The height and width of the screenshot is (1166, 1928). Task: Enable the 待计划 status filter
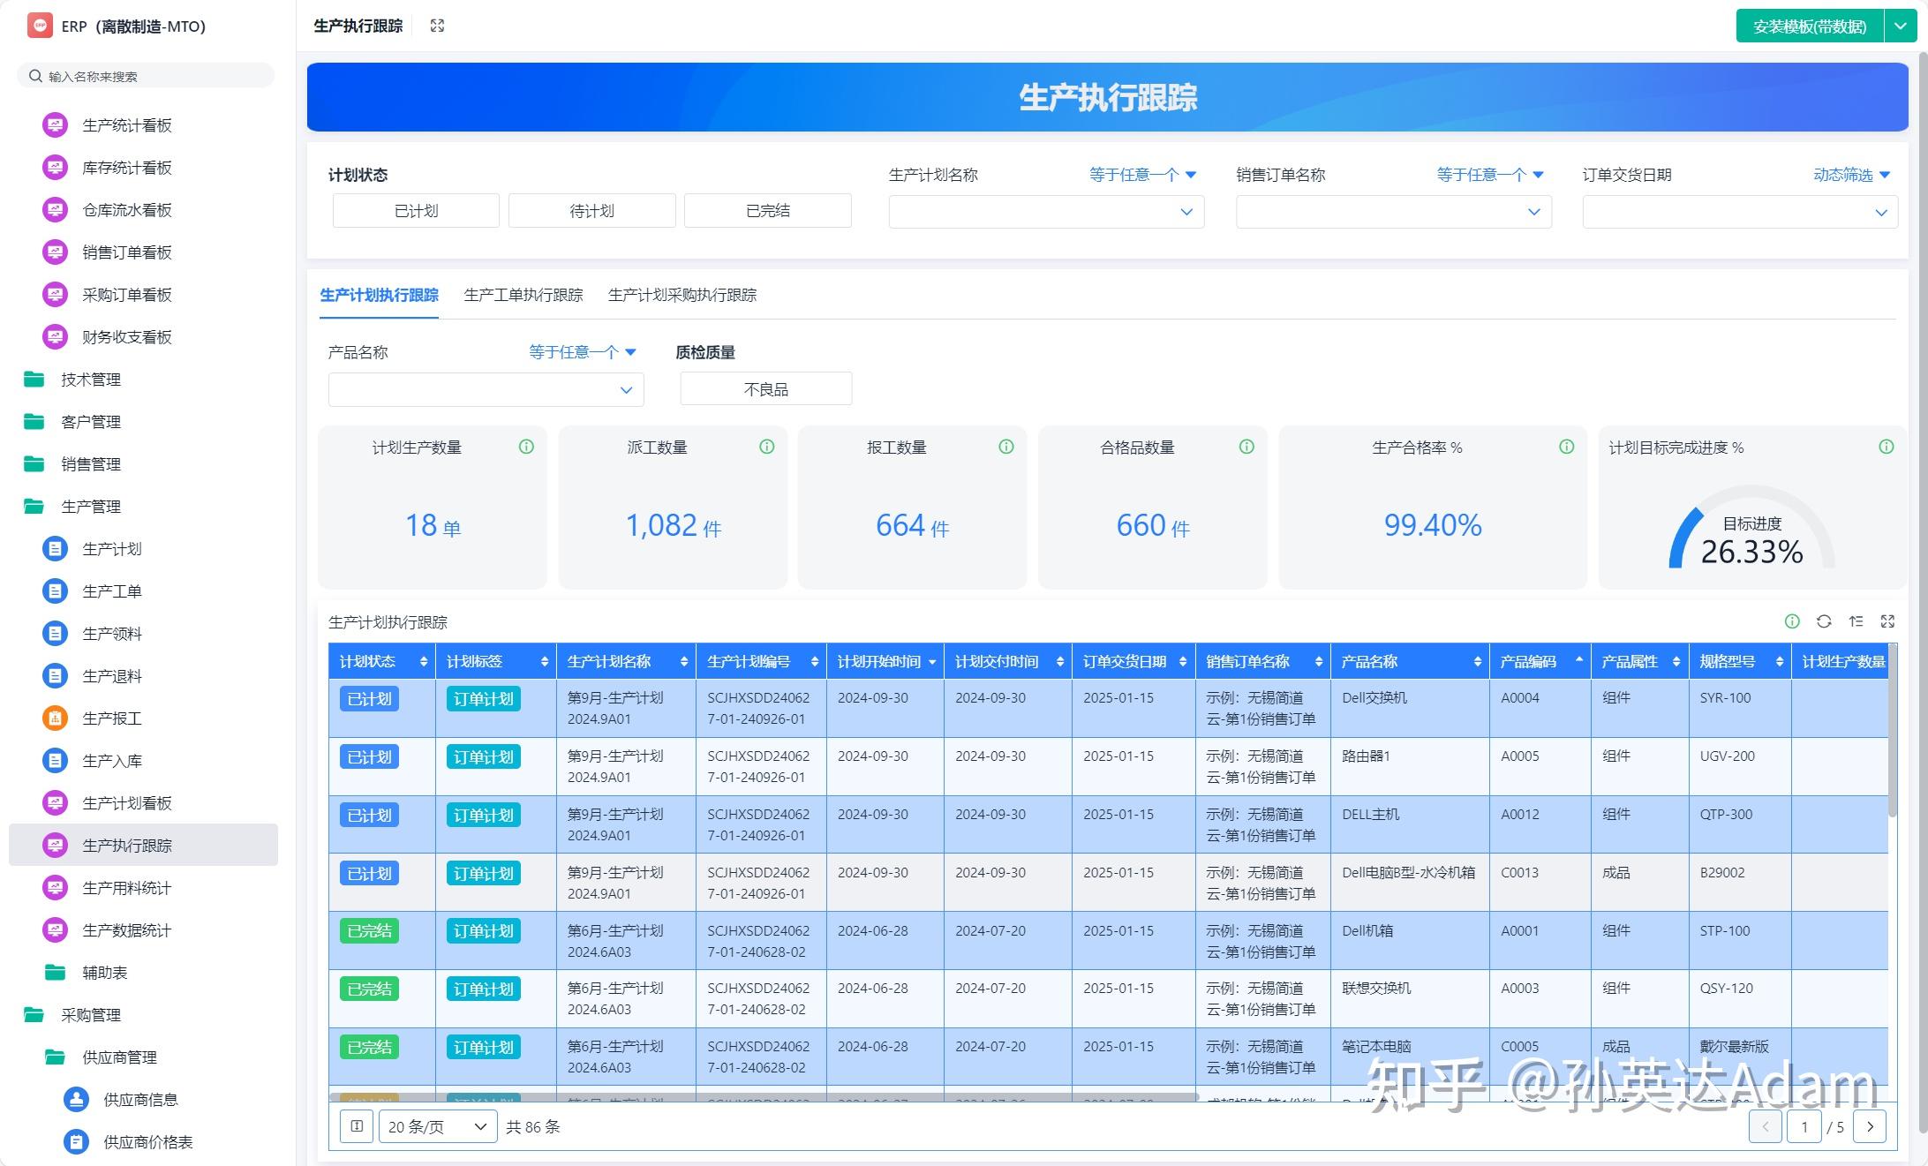tap(591, 210)
